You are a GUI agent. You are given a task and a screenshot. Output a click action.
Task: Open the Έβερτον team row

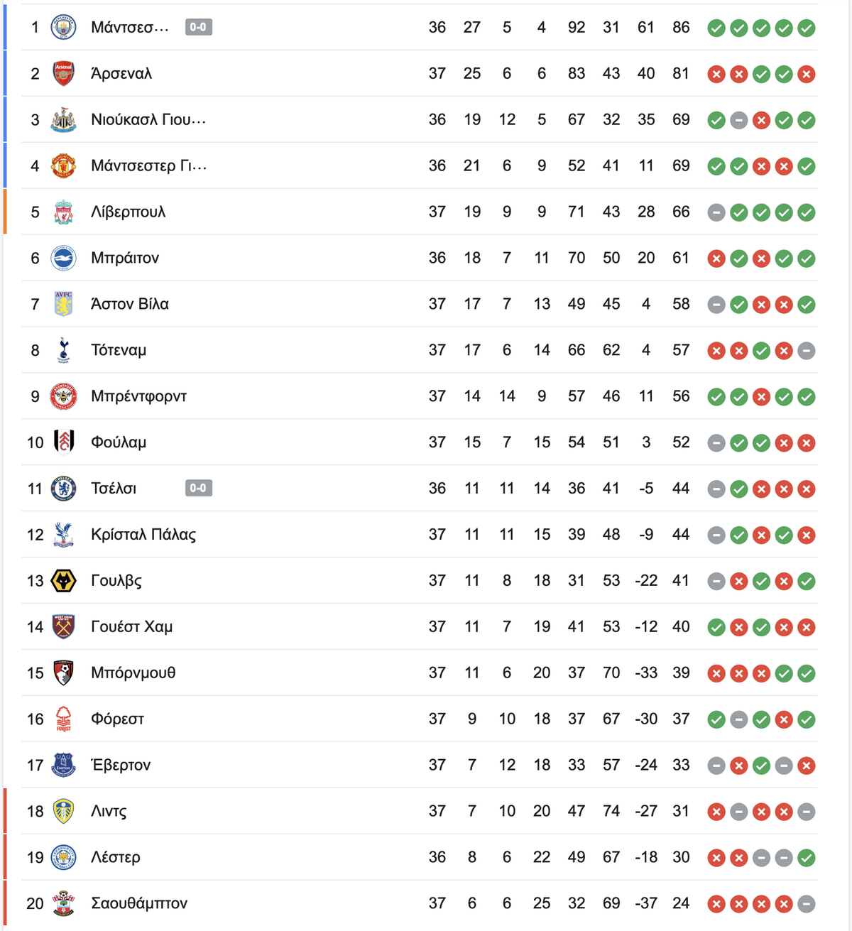click(x=419, y=765)
